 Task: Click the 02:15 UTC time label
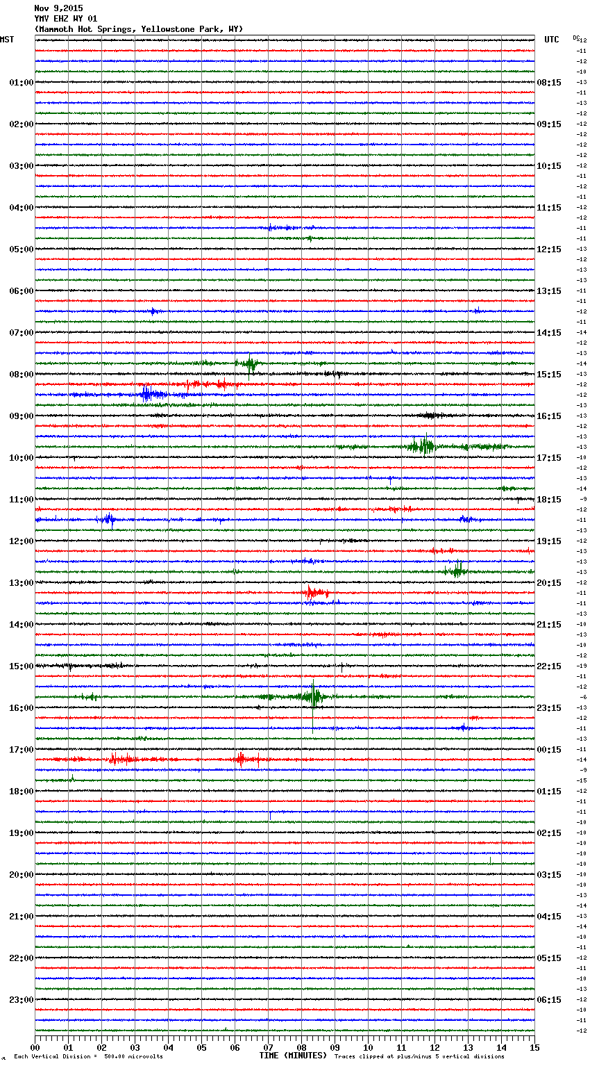(549, 833)
